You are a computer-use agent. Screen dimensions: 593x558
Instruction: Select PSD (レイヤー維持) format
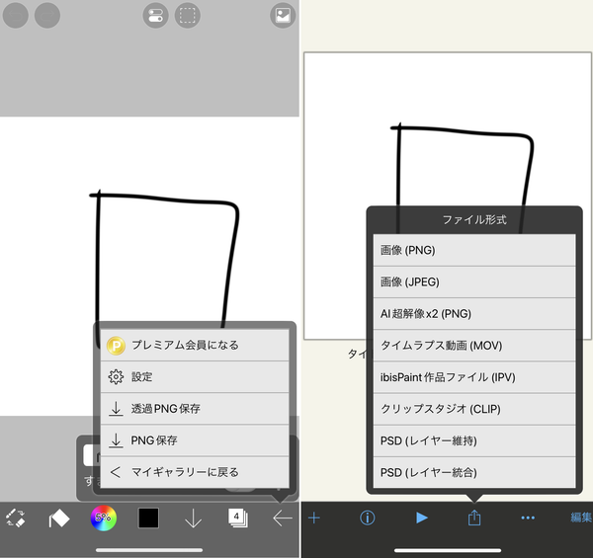(x=474, y=440)
